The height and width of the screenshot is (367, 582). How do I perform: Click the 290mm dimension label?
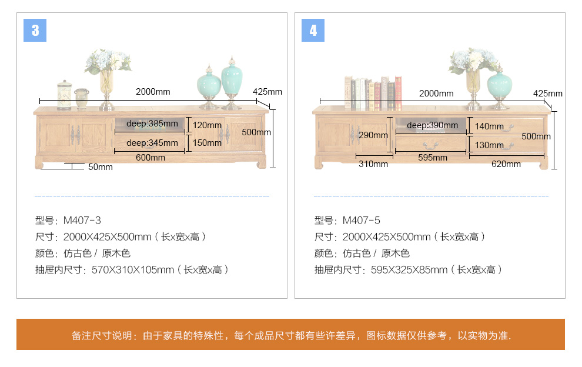tap(373, 135)
